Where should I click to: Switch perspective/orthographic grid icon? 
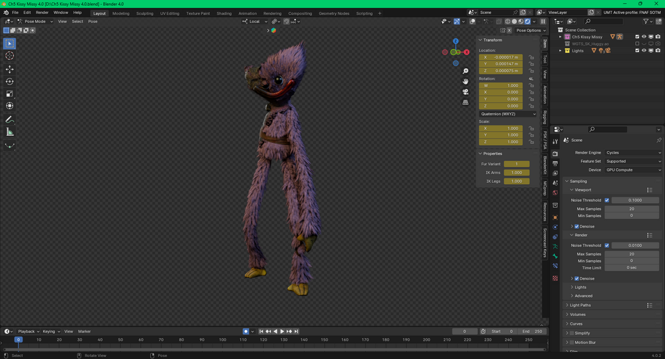[x=465, y=102]
